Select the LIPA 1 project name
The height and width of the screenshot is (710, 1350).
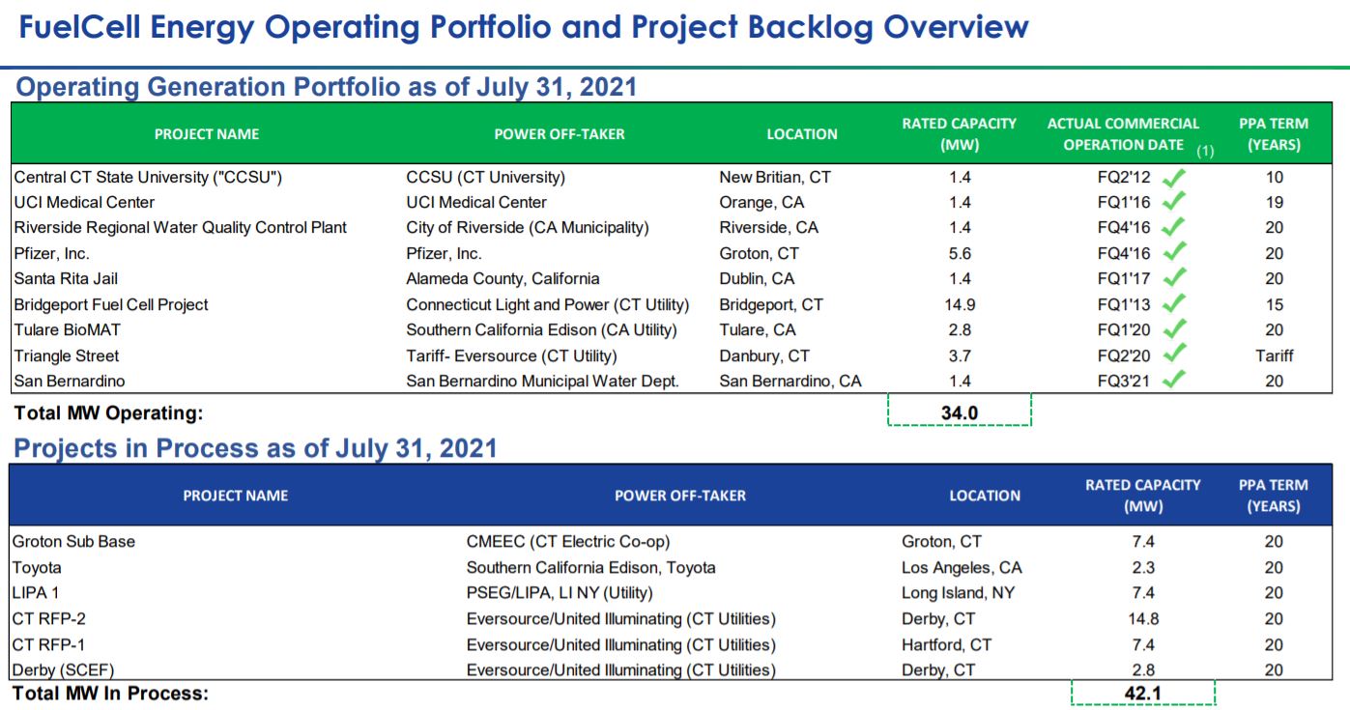[x=36, y=593]
